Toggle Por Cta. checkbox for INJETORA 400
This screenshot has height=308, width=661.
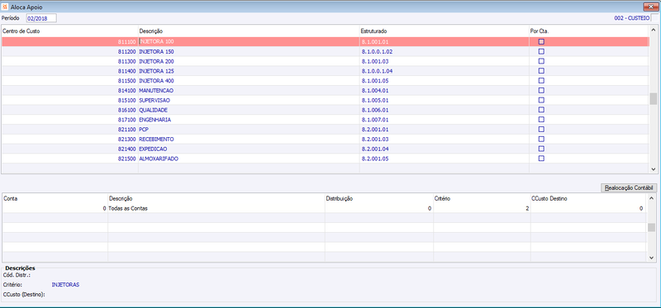pos(541,80)
